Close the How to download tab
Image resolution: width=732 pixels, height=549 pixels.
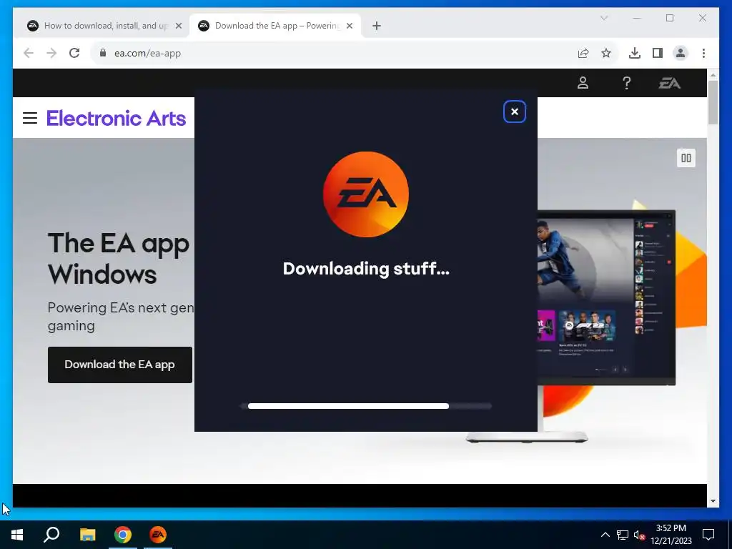178,26
